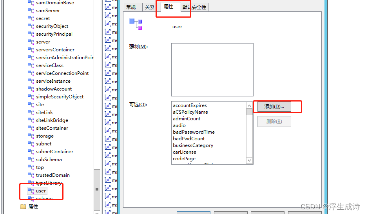Click the left tree scrollbar thumb
The height and width of the screenshot is (214, 366).
pyautogui.click(x=97, y=190)
